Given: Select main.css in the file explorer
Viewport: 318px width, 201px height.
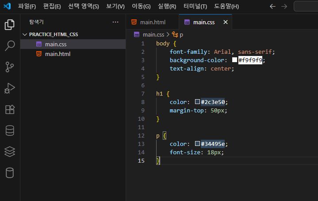Looking at the screenshot, I should coord(56,44).
